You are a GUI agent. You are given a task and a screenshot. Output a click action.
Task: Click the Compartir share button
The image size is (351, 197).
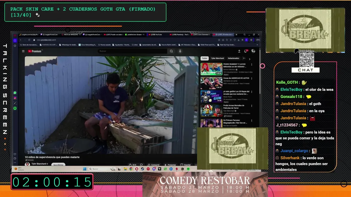pyautogui.click(x=154, y=165)
